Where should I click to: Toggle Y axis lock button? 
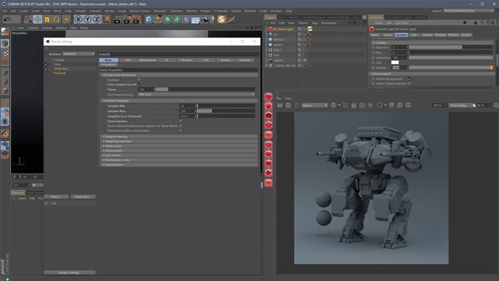coord(87,20)
